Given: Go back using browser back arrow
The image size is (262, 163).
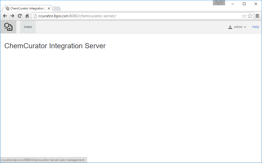Looking at the screenshot, I should pos(5,16).
